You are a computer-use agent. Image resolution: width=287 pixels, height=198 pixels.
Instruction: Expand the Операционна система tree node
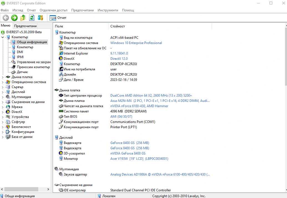click(2, 82)
